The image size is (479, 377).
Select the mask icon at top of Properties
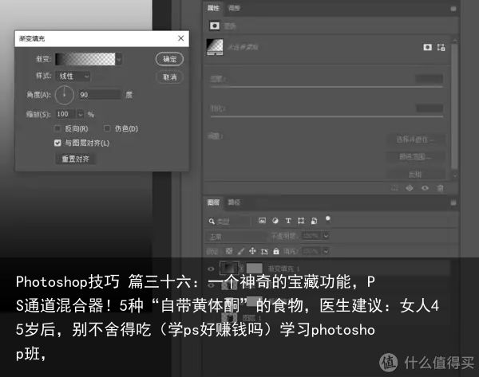tap(215, 26)
